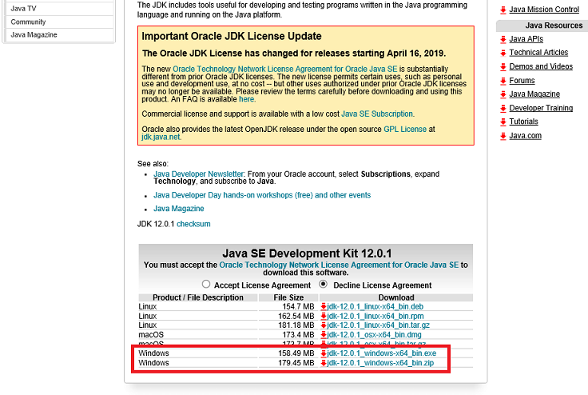Click download arrow icon for windows-x64_bin.zip
The height and width of the screenshot is (395, 588).
click(324, 363)
